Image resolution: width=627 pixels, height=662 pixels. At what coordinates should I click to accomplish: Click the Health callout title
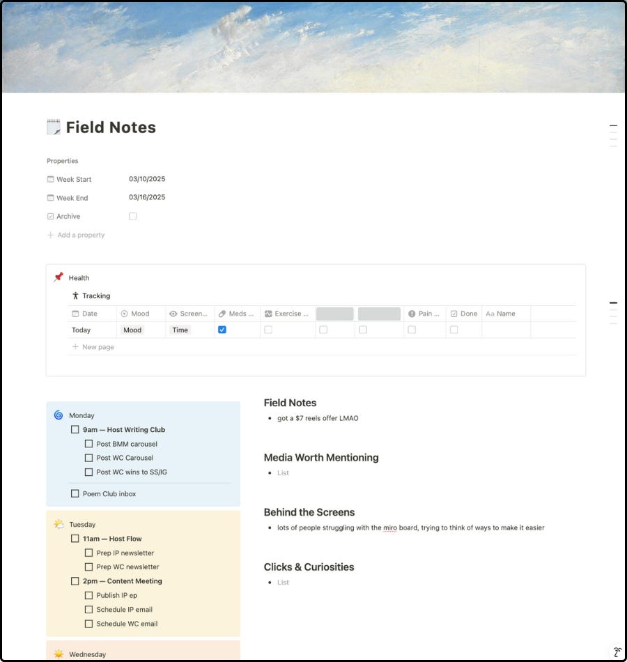pyautogui.click(x=79, y=278)
